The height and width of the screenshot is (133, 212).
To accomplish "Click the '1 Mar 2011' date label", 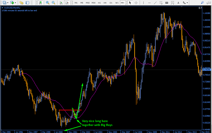I will 165,132.
